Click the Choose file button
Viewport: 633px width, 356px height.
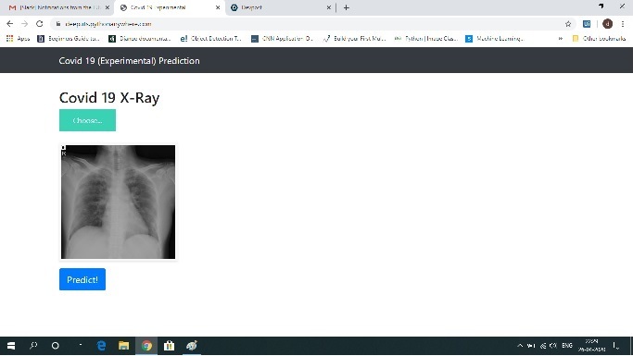click(x=88, y=120)
